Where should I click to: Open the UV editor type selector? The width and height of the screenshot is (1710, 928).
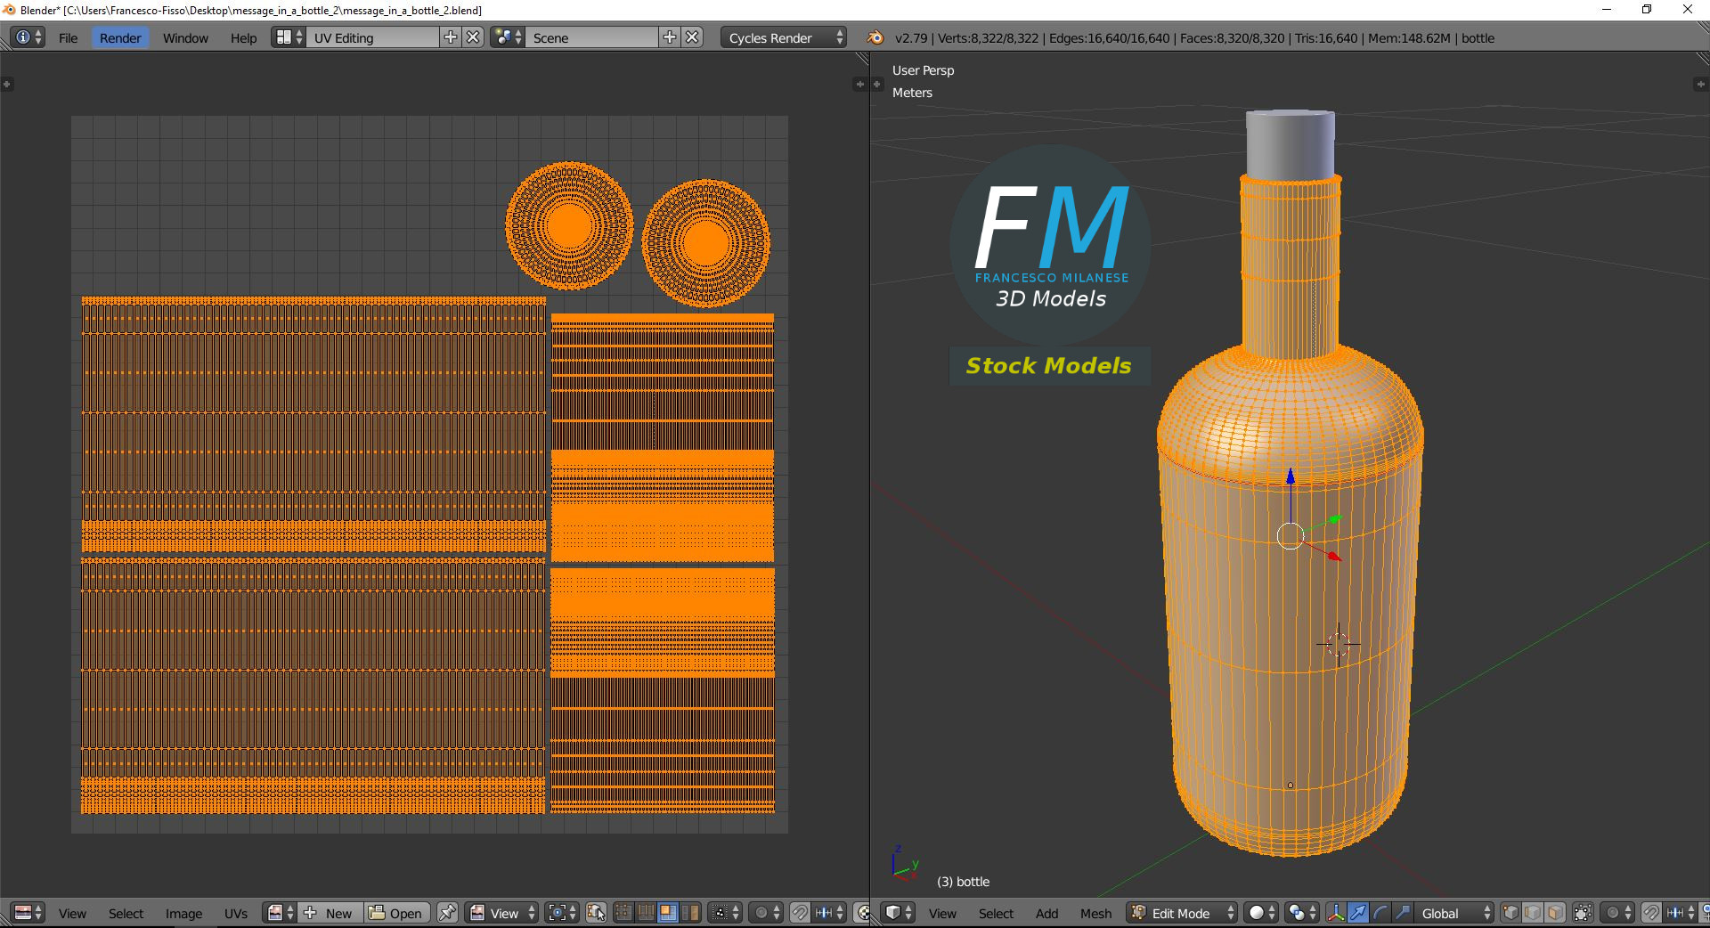point(28,913)
